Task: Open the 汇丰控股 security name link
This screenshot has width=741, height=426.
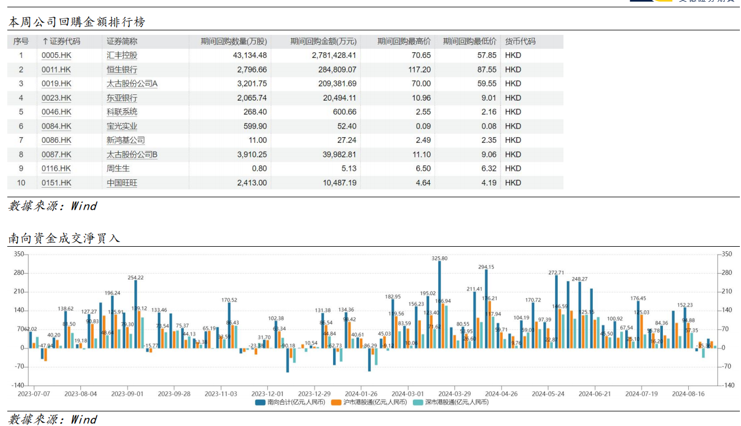Action: (x=122, y=56)
